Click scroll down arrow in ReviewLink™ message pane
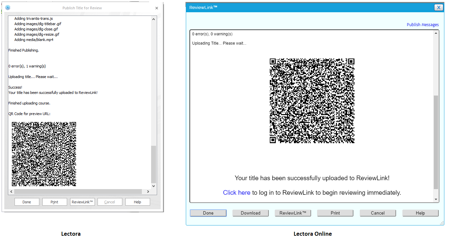The width and height of the screenshot is (449, 243). tap(436, 200)
